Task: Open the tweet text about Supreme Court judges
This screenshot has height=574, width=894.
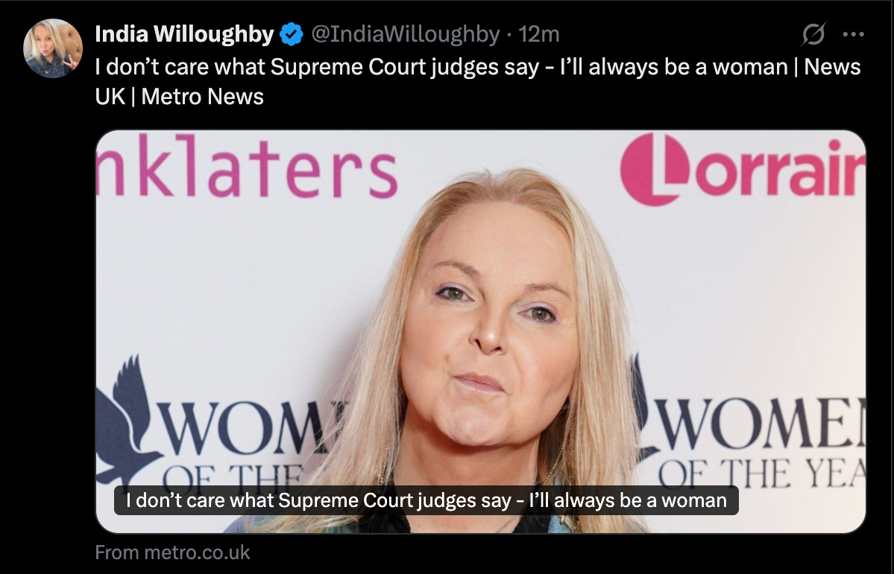Action: pyautogui.click(x=478, y=81)
